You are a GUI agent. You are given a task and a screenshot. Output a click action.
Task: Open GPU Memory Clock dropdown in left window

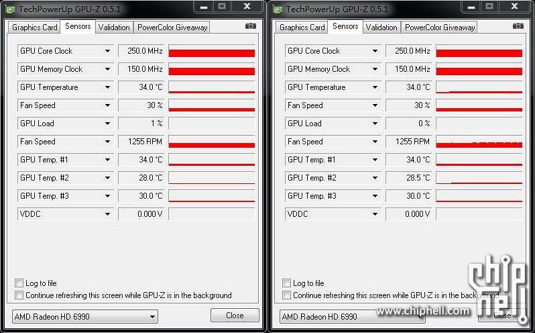(x=66, y=69)
